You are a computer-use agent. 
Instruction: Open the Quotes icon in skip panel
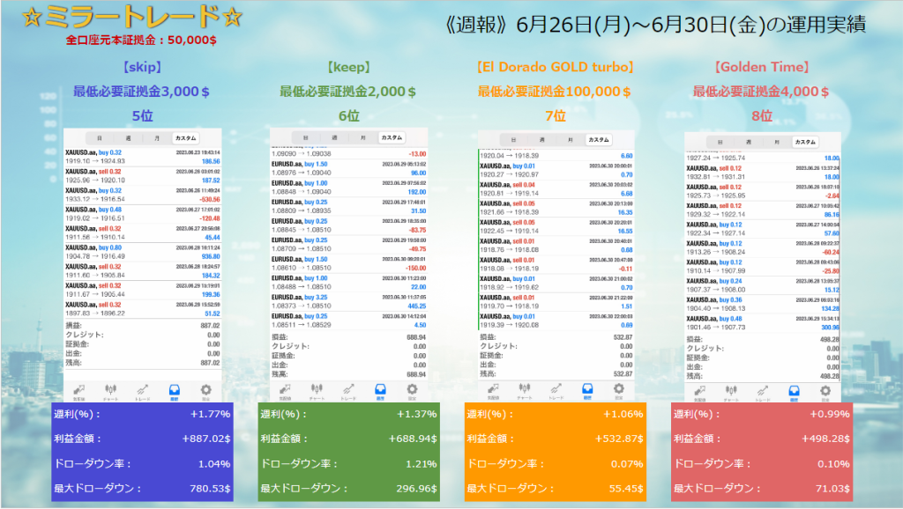pos(79,388)
